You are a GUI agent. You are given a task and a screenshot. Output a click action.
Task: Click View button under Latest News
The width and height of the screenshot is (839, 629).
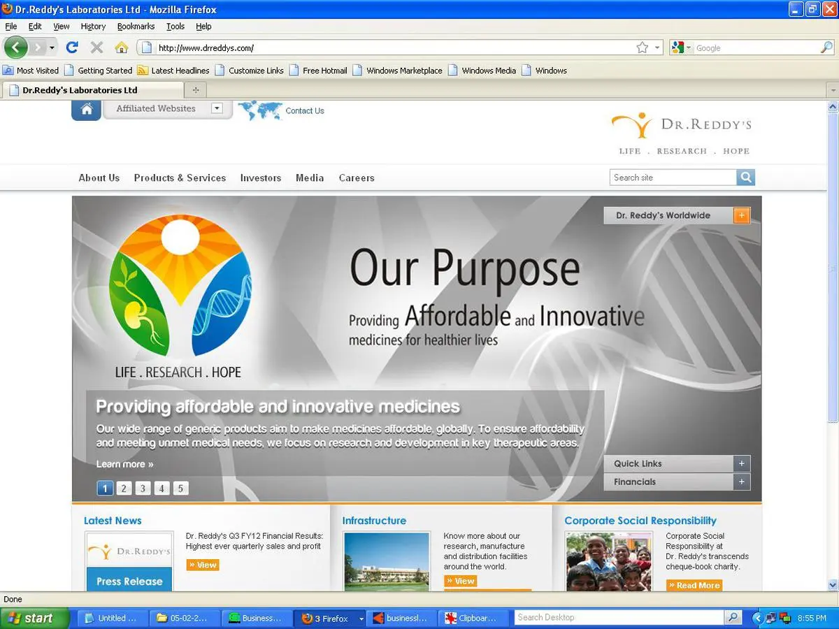(203, 565)
